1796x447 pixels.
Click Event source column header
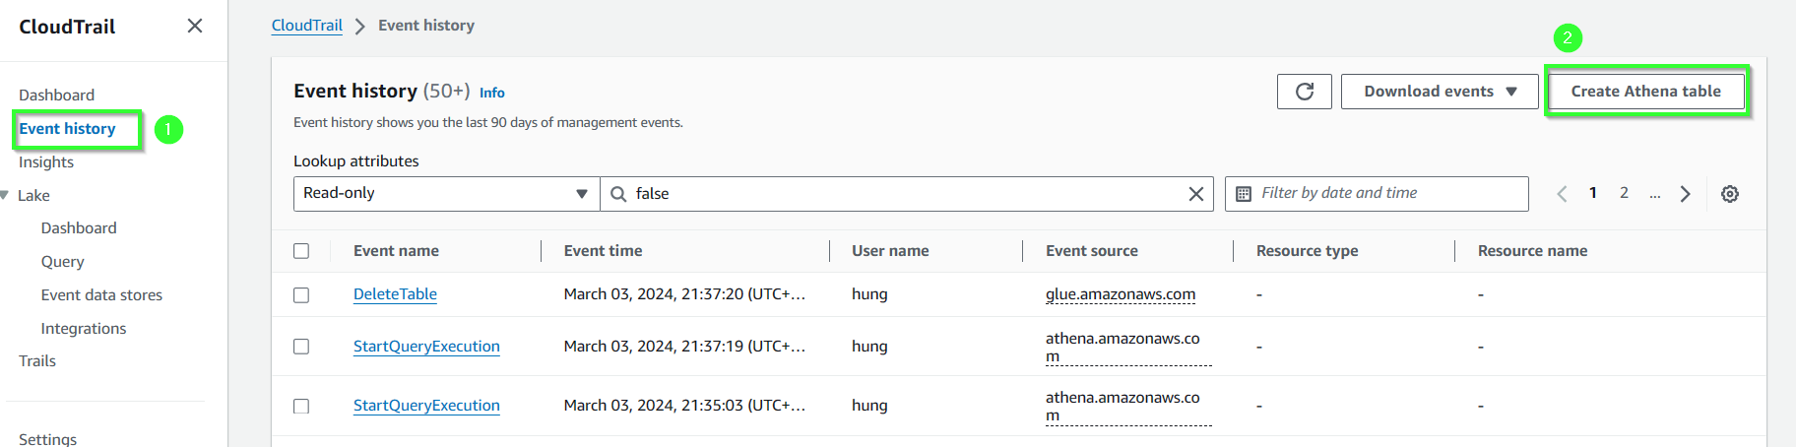(1092, 251)
